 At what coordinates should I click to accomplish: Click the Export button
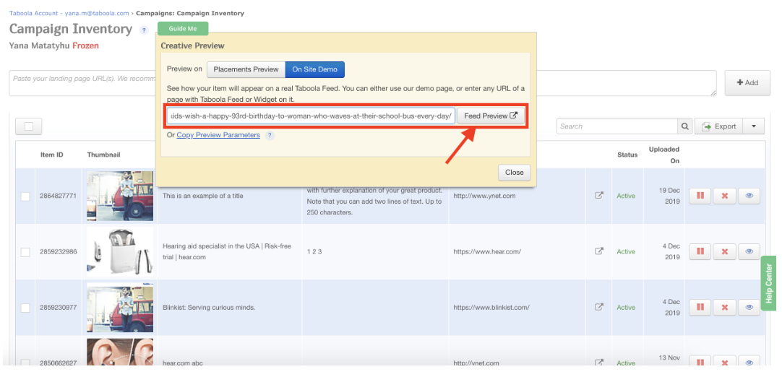click(718, 126)
